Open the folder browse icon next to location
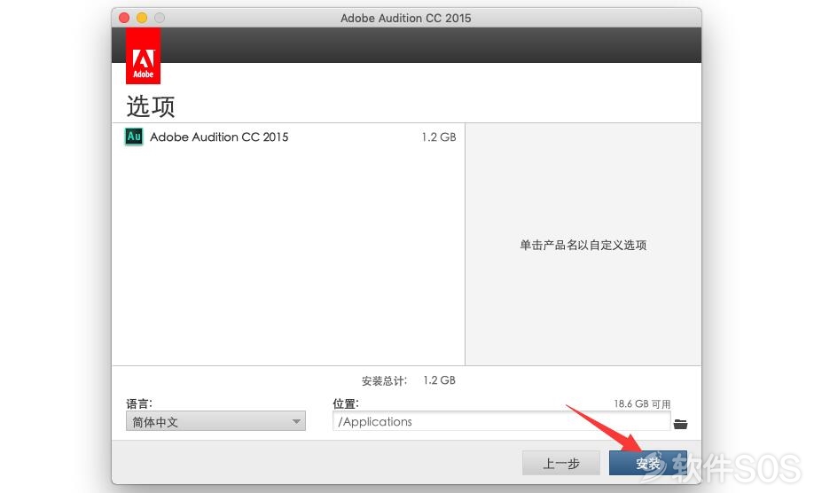Viewport: 814px width, 493px height. point(681,424)
